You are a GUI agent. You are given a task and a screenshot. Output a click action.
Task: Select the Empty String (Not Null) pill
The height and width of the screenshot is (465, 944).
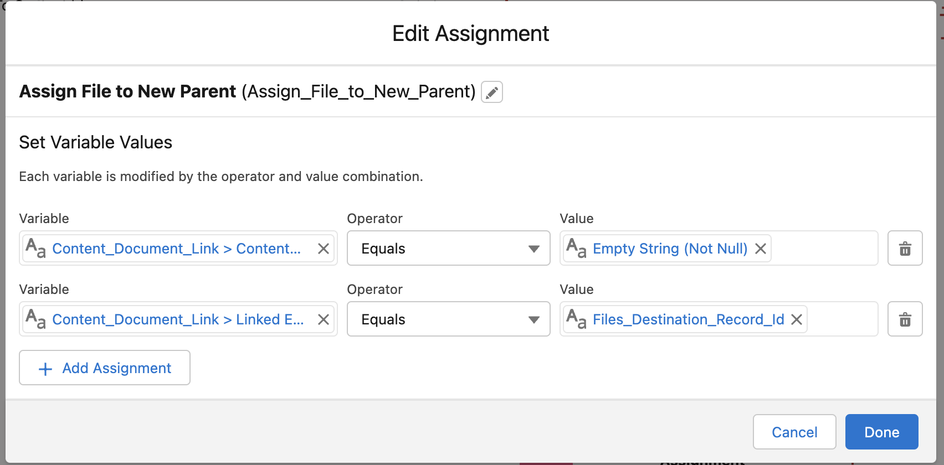pyautogui.click(x=669, y=249)
